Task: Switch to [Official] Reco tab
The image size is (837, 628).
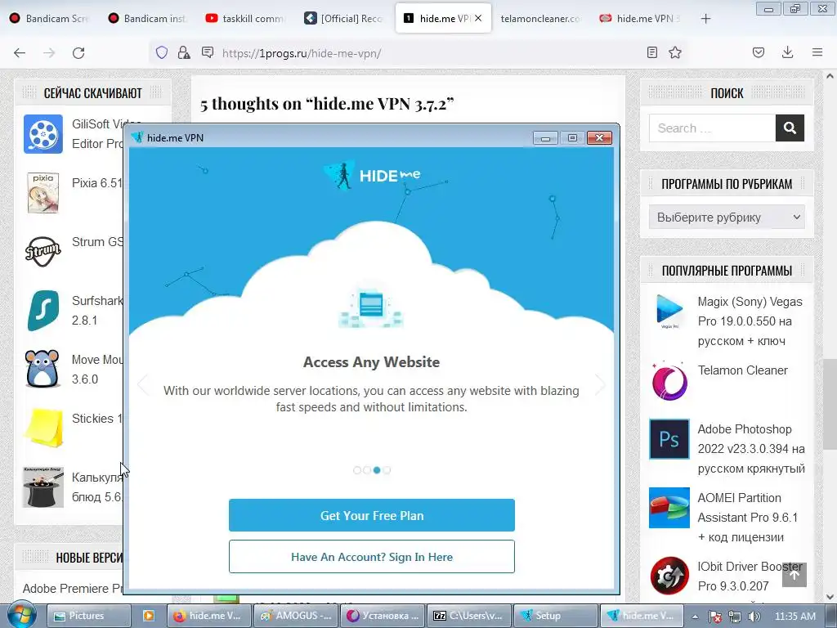Action: click(345, 18)
